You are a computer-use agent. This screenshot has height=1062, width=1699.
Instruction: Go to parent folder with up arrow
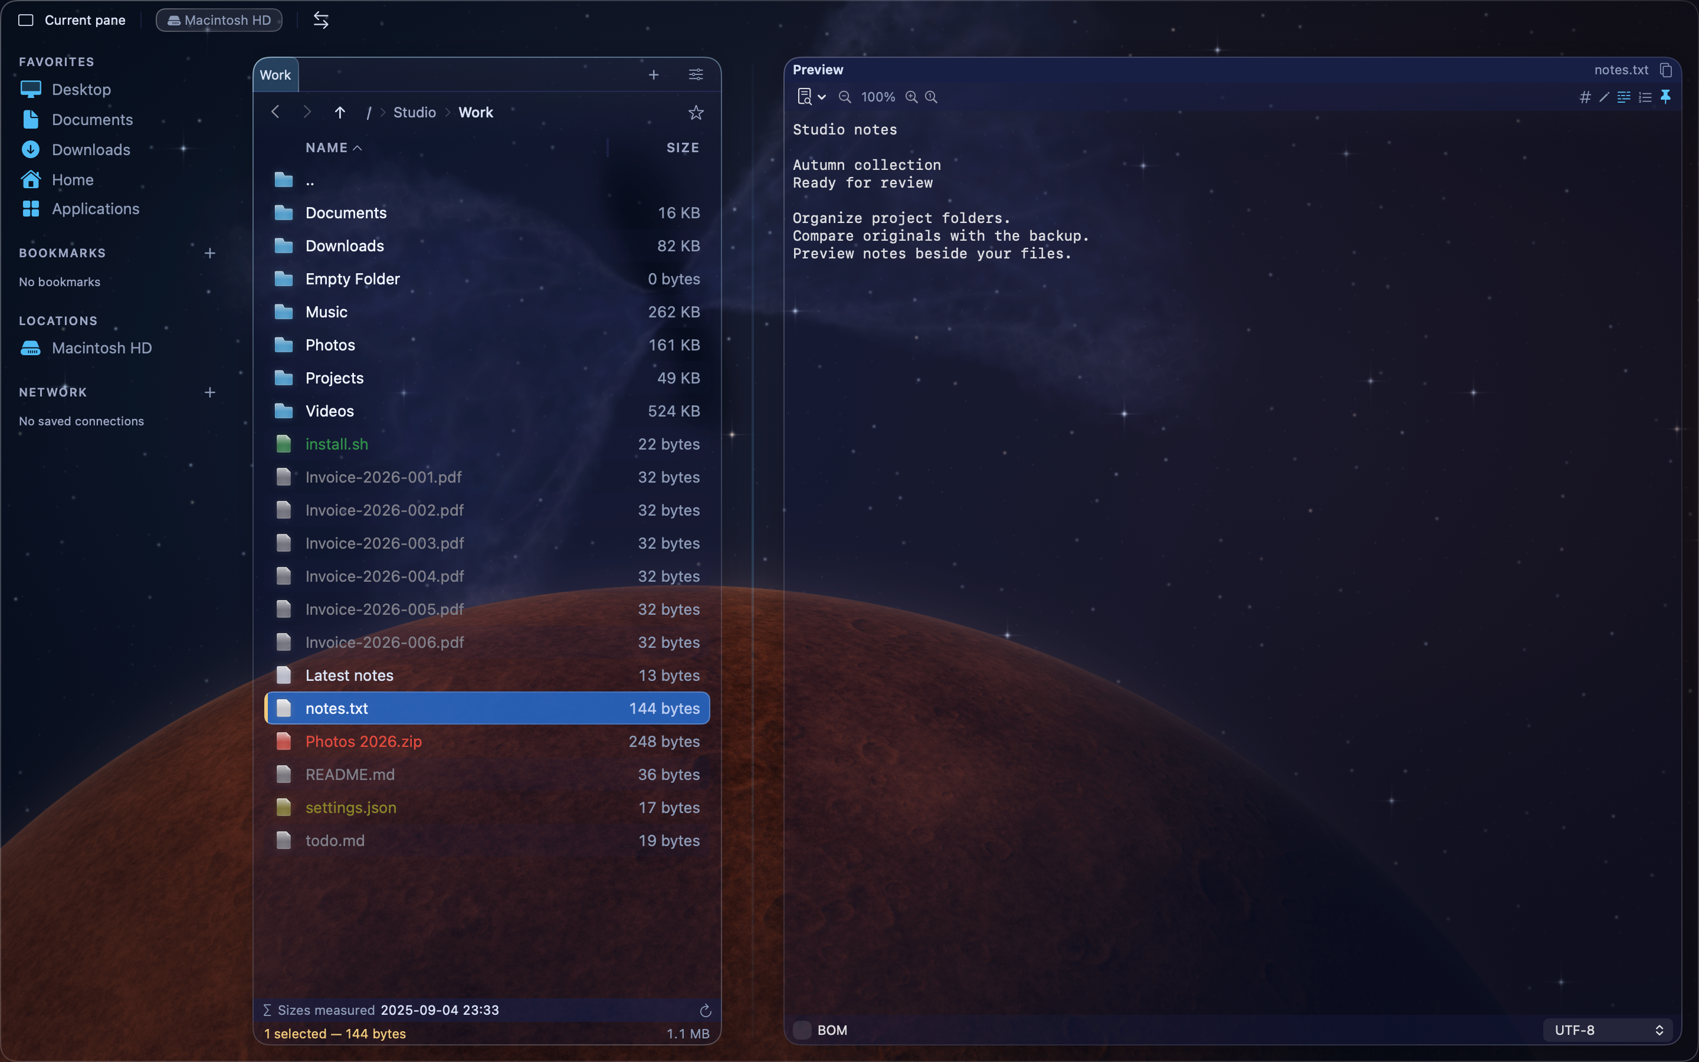click(x=340, y=112)
